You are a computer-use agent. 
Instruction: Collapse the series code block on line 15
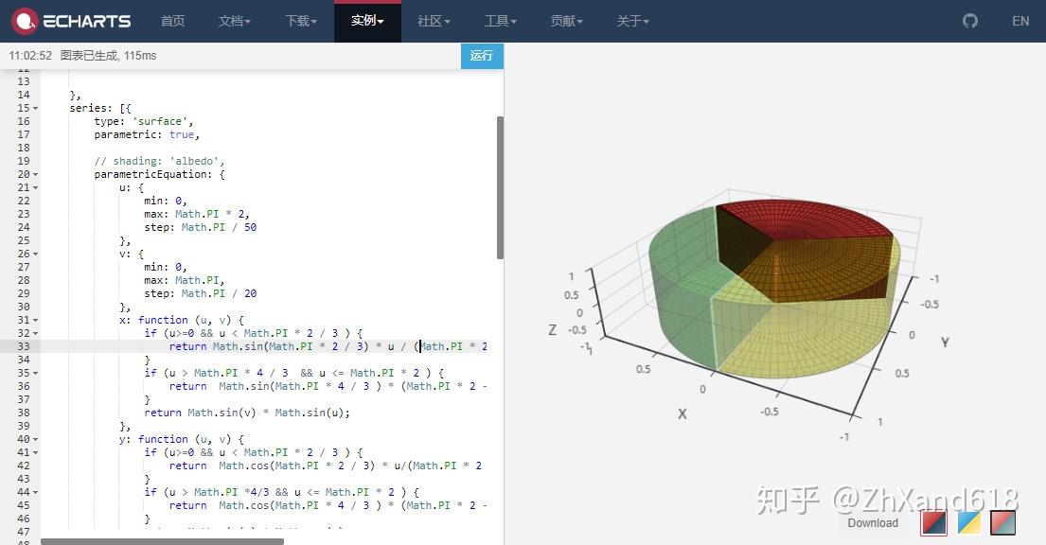pyautogui.click(x=34, y=108)
